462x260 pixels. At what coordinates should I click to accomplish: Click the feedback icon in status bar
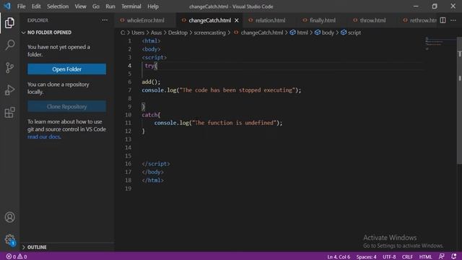coord(441,256)
